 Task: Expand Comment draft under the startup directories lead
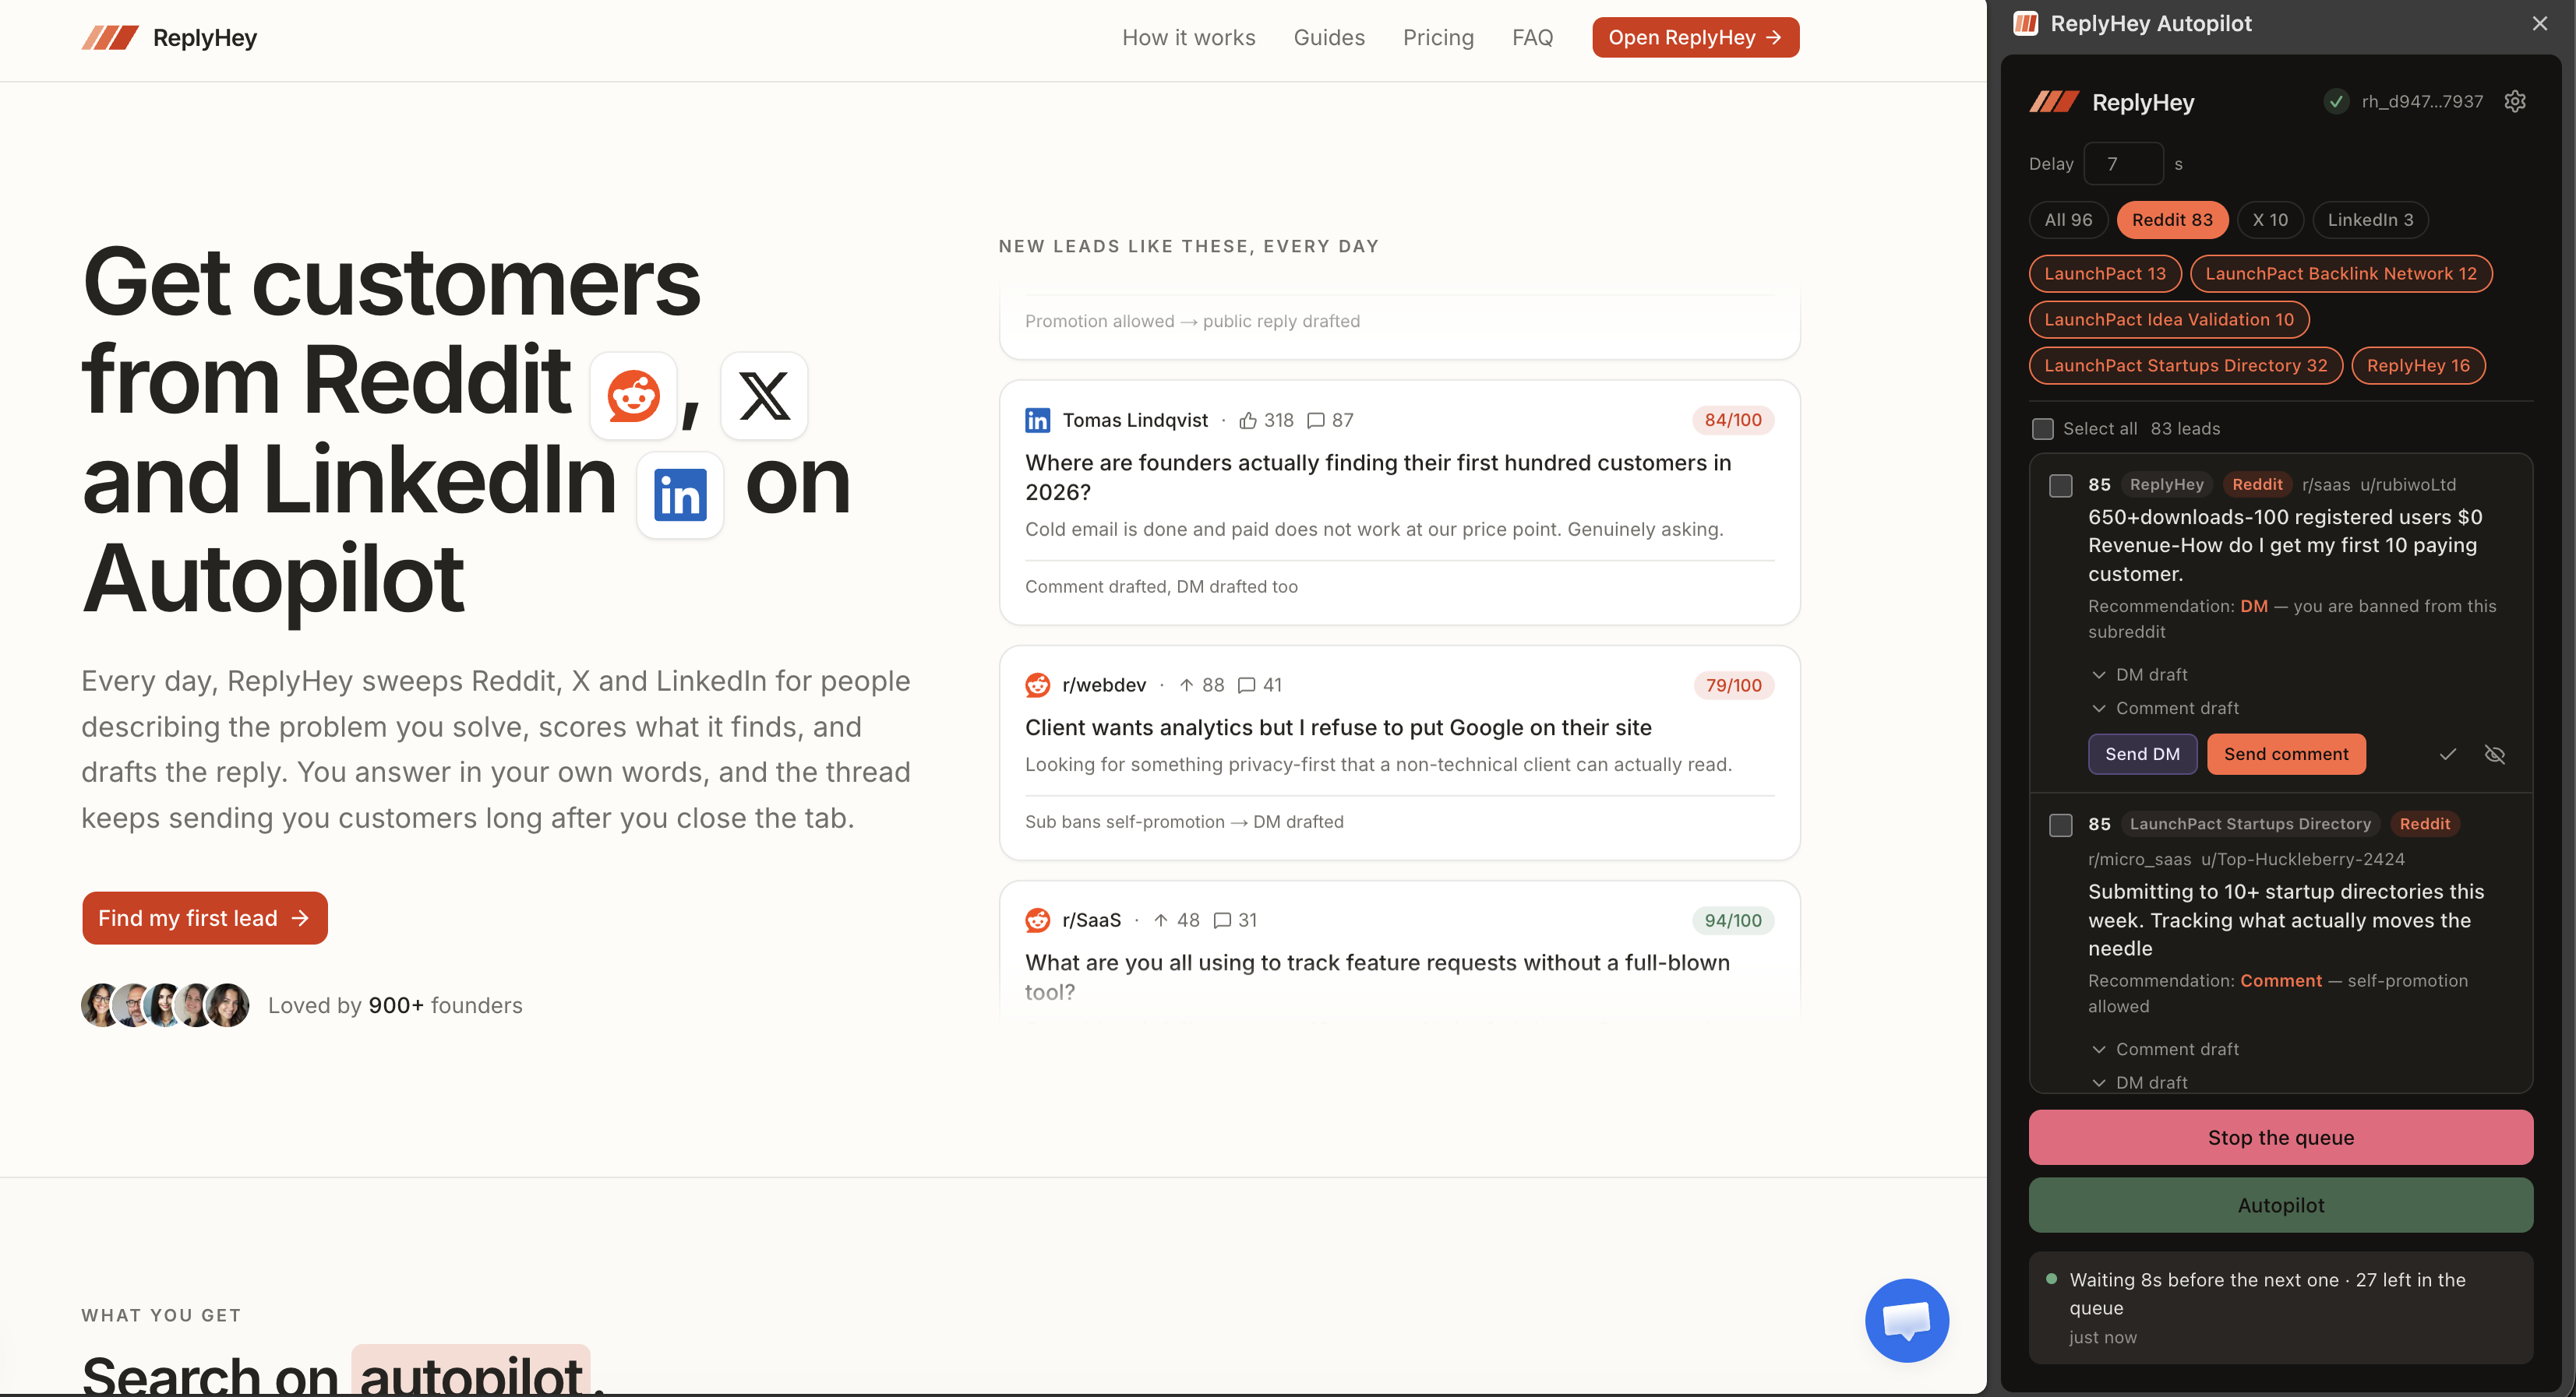2165,1049
